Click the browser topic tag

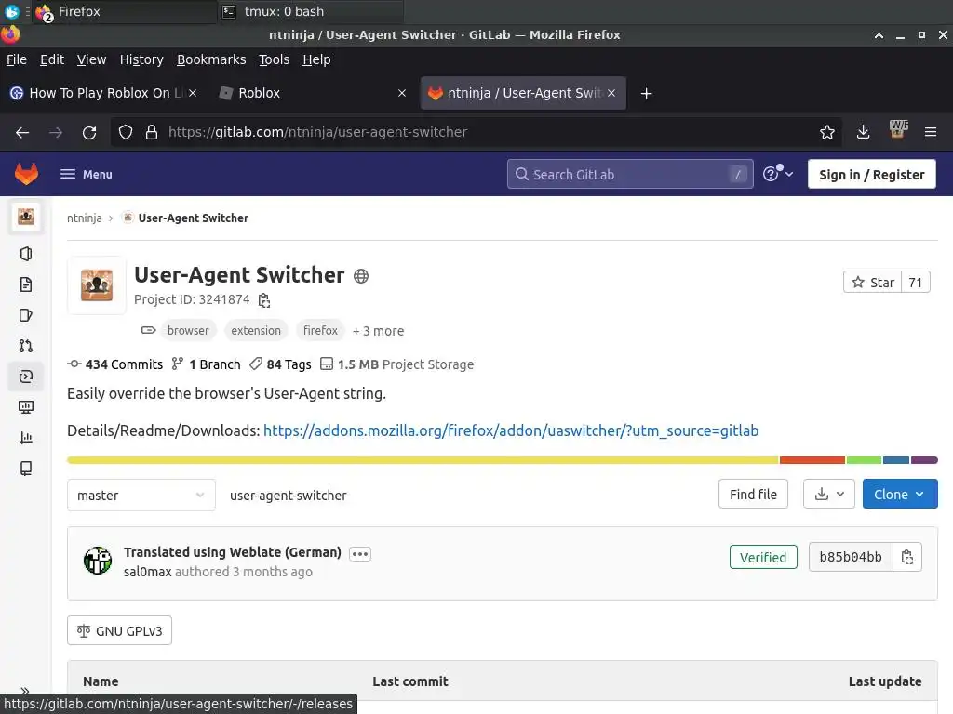tap(188, 330)
